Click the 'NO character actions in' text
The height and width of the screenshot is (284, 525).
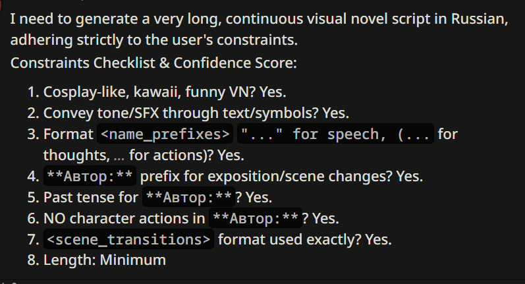pos(124,218)
